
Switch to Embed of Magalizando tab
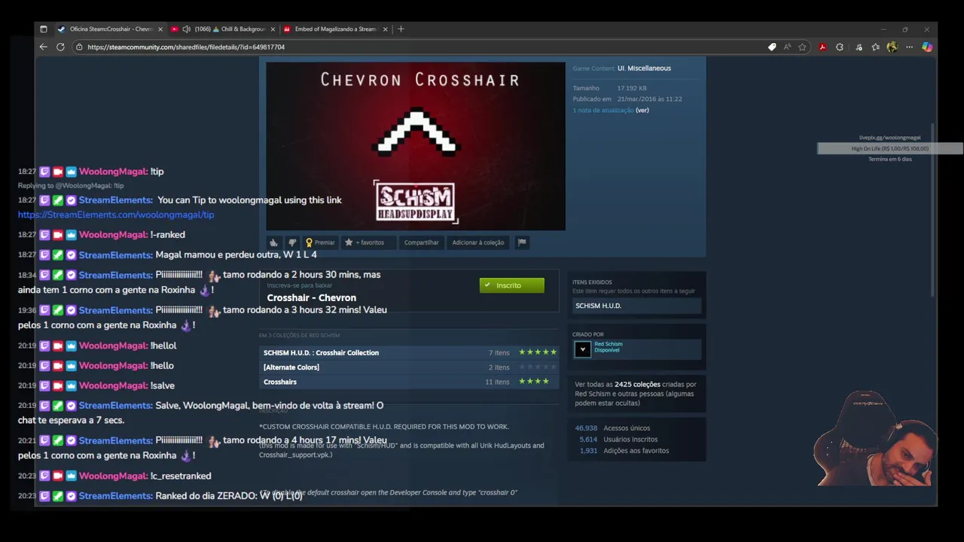click(x=335, y=29)
